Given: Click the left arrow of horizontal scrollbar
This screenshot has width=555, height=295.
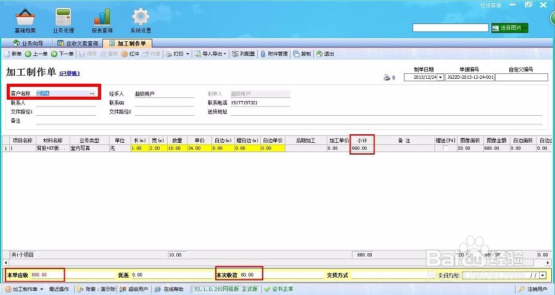Looking at the screenshot, I should pos(6,263).
